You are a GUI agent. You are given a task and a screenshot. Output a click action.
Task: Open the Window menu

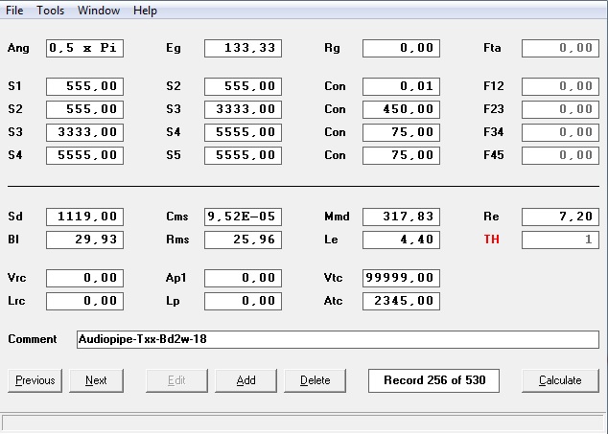pyautogui.click(x=99, y=11)
